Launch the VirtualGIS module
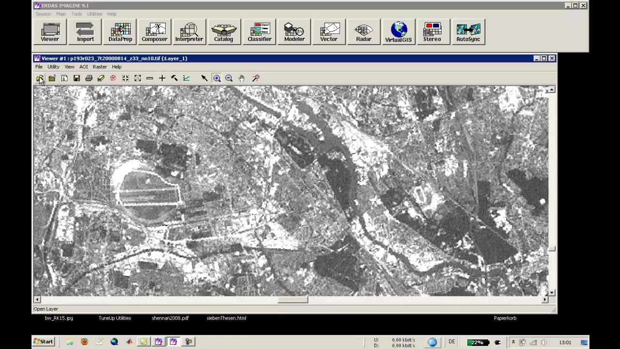620x349 pixels. 399,32
